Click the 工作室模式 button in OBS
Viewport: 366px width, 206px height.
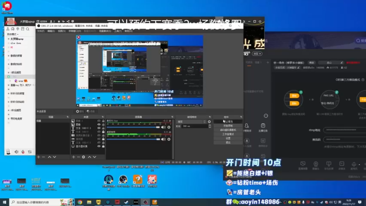click(x=228, y=134)
